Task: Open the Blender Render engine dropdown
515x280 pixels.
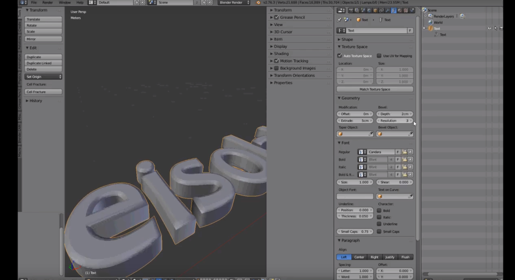Action: point(234,2)
